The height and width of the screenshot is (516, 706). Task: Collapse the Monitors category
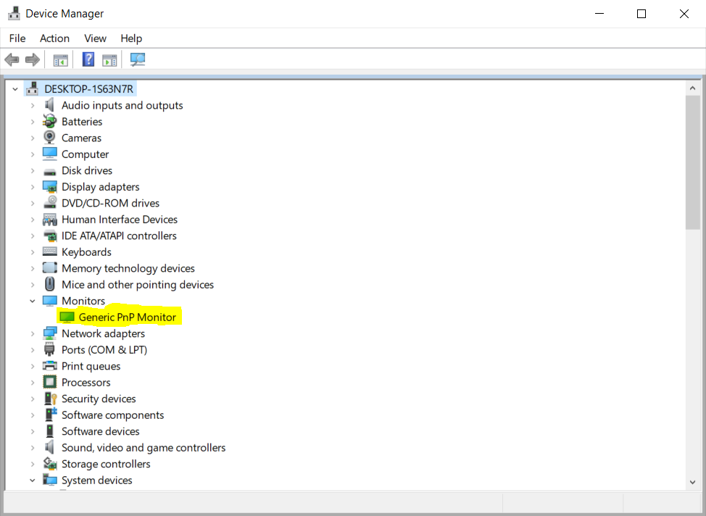point(33,301)
